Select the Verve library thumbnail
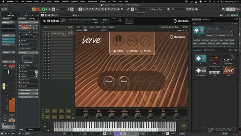Image resolution: width=241 pixels, height=136 pixels. click(x=229, y=71)
